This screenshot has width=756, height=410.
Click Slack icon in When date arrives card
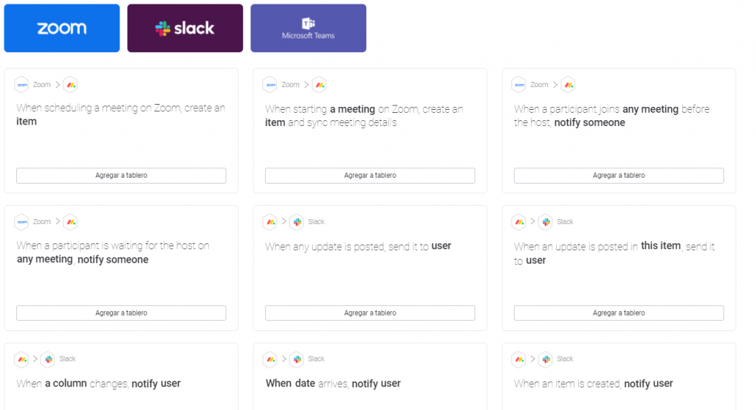click(x=297, y=359)
